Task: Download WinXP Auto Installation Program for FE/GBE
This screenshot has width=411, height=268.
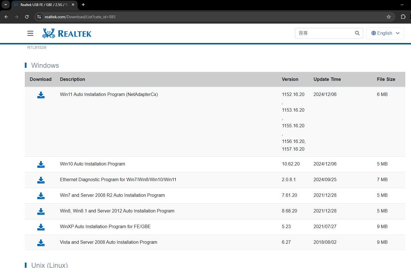Action: pyautogui.click(x=41, y=227)
